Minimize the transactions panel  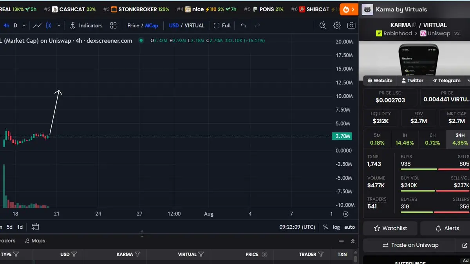tap(342, 241)
